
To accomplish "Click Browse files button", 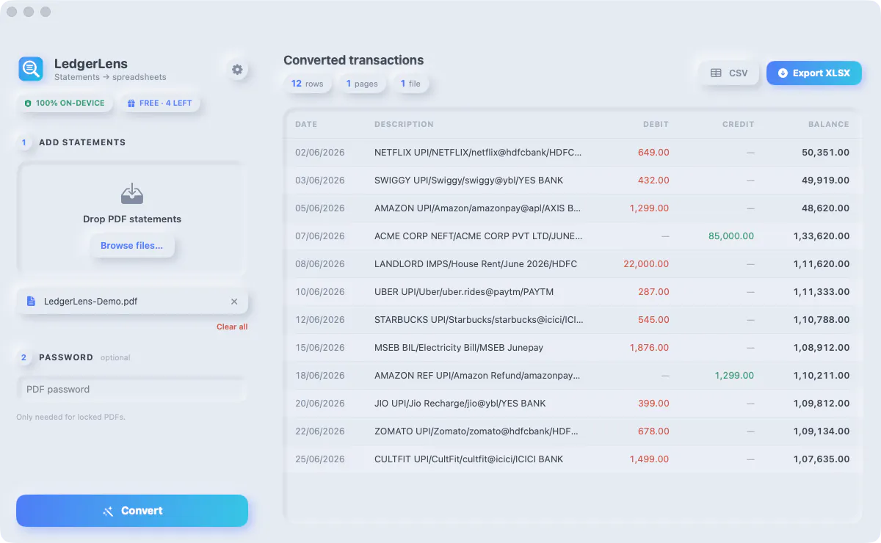I will tap(132, 246).
